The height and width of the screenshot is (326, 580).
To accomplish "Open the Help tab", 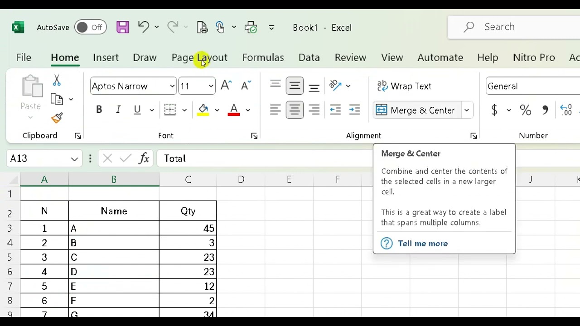I will [x=488, y=58].
